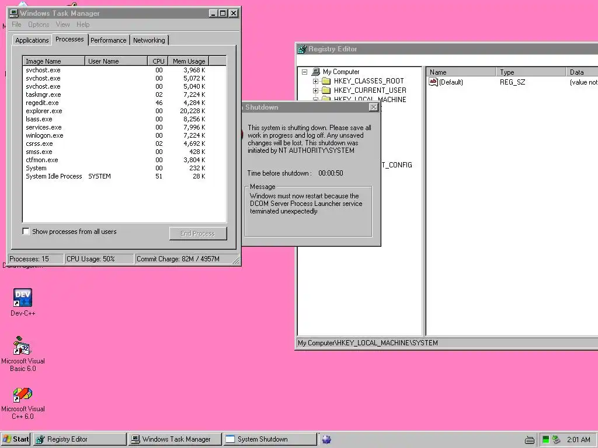Click the Data column header in Registry Editor
The height and width of the screenshot is (448, 598).
click(582, 72)
